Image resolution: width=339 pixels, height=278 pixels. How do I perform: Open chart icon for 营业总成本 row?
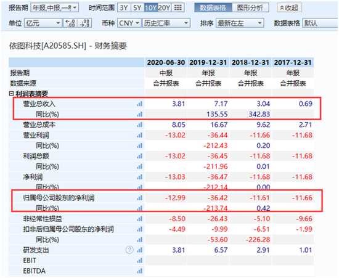pyautogui.click(x=140, y=125)
